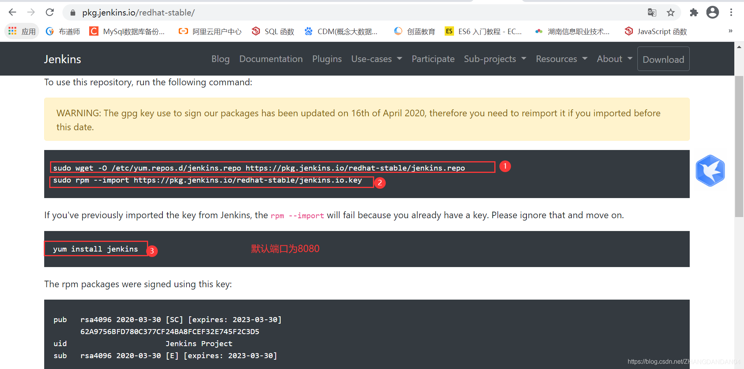The image size is (744, 369).
Task: Show more bookmarks with the chevron
Action: (730, 31)
